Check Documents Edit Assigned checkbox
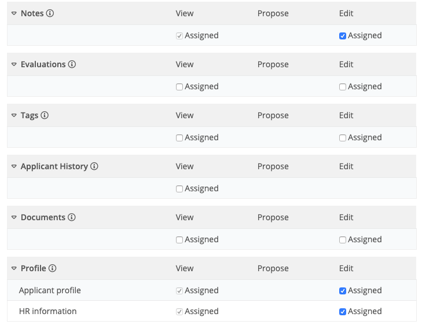422x328 pixels. point(343,240)
